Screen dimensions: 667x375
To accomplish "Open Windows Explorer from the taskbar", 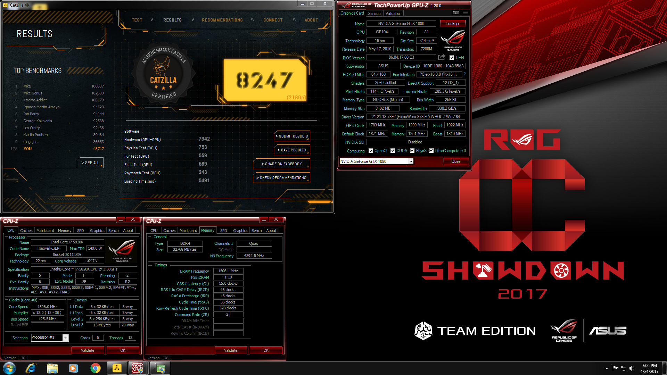I will pyautogui.click(x=52, y=368).
